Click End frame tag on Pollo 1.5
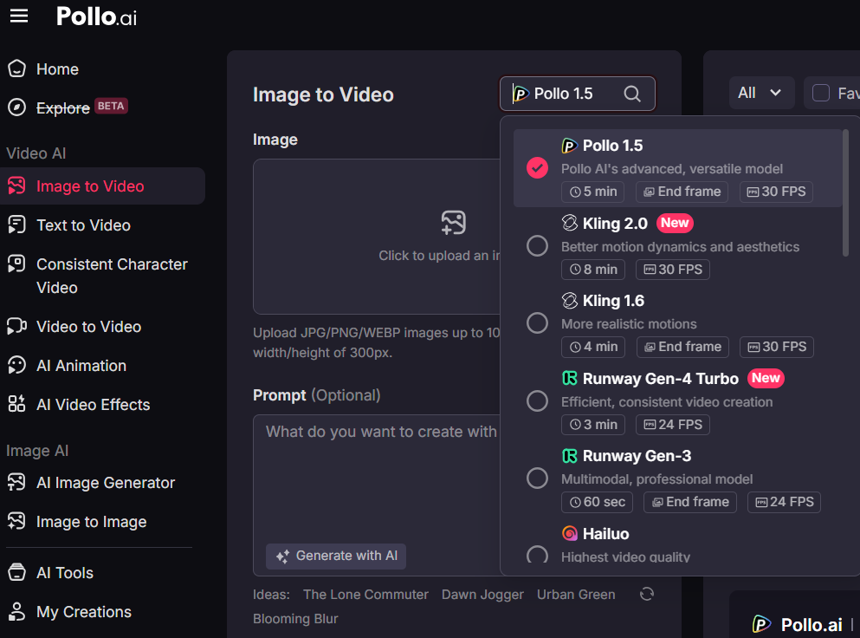The width and height of the screenshot is (860, 638). point(682,192)
